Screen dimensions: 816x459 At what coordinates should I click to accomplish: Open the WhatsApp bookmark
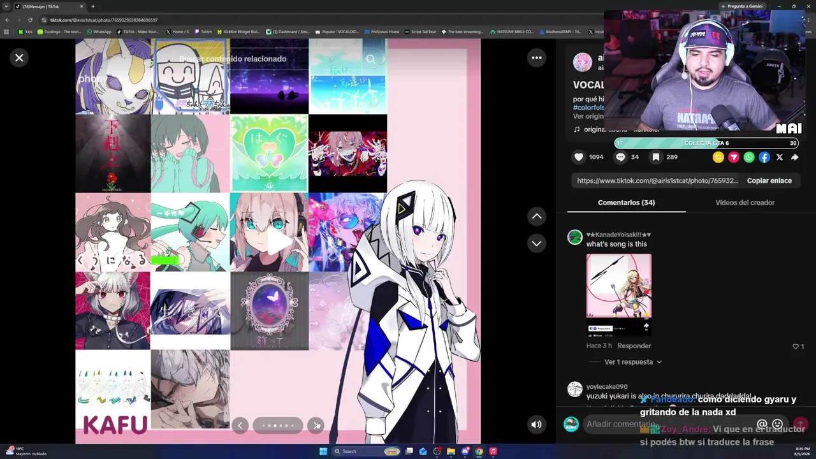(x=99, y=32)
